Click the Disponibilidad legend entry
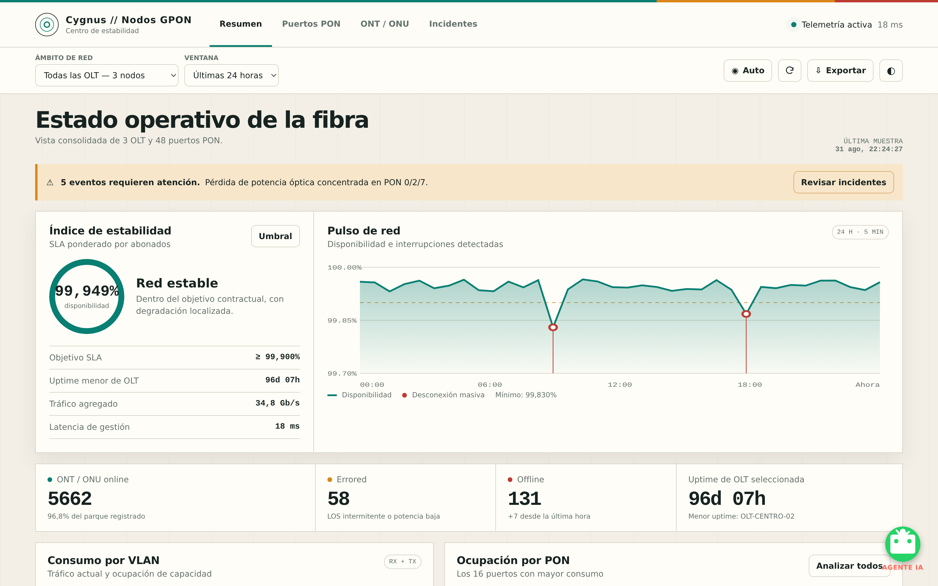Screen dimensions: 938x586 (x=360, y=395)
